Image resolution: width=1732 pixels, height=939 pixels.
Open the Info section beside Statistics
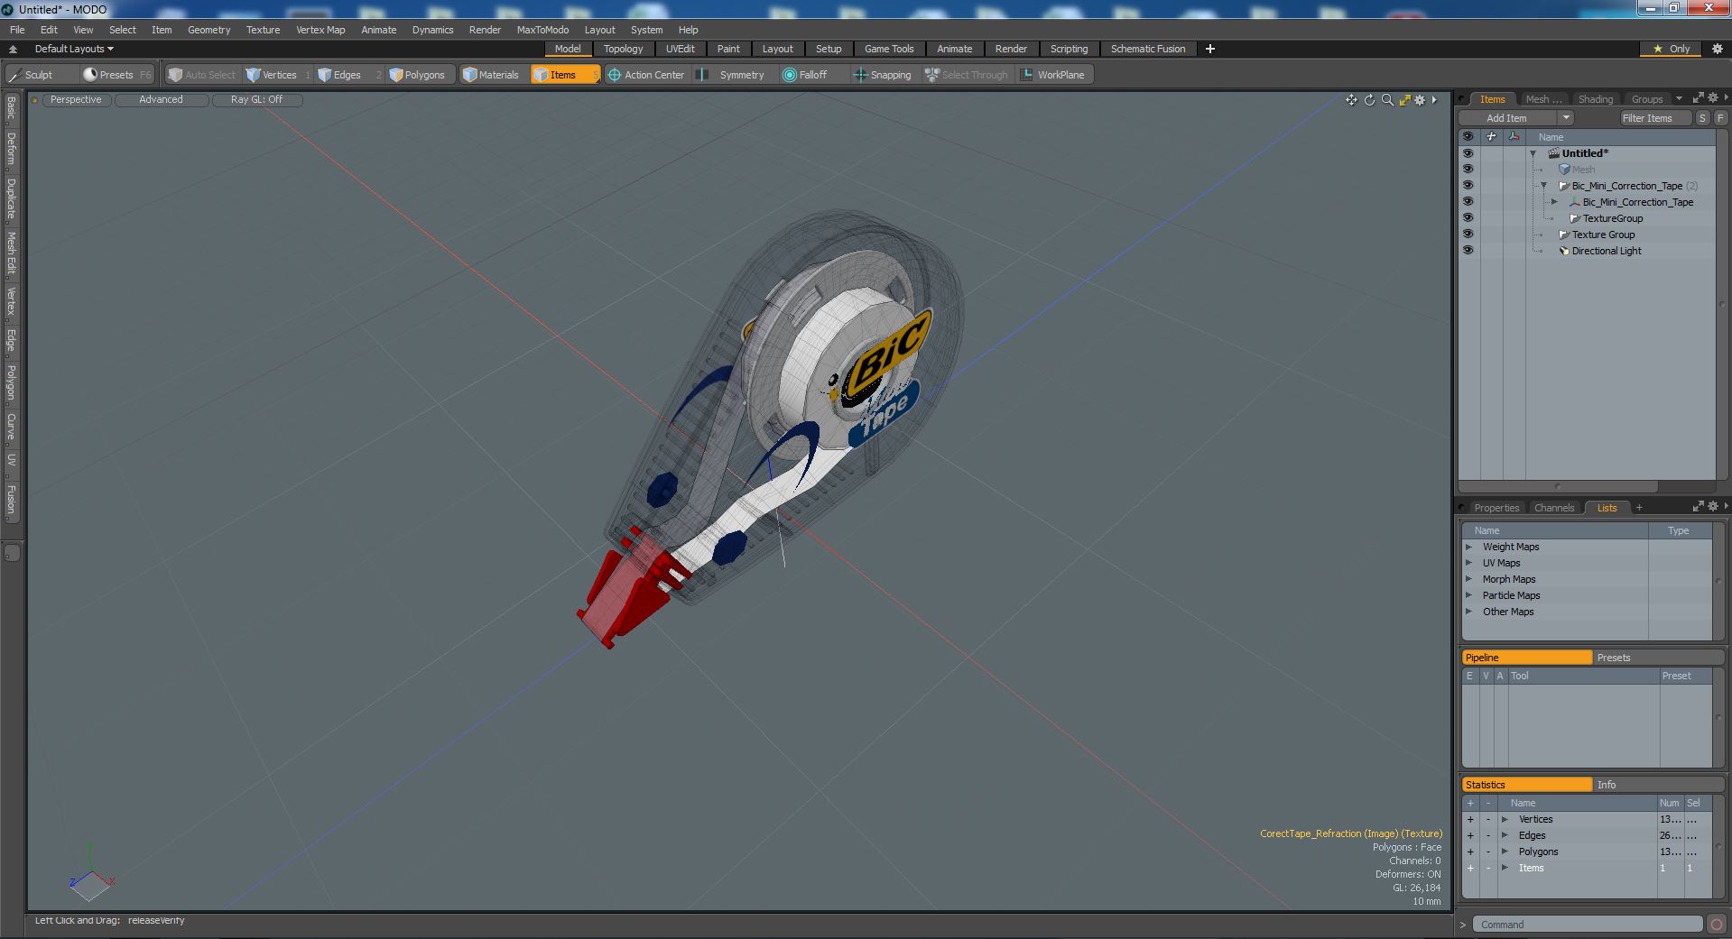coord(1659,785)
